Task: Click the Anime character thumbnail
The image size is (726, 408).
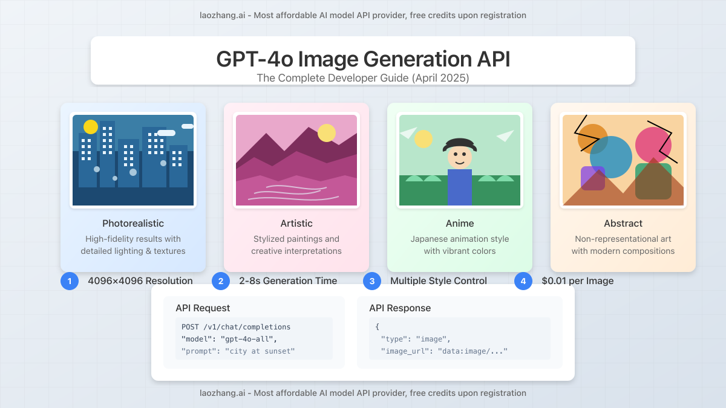Action: [x=460, y=160]
